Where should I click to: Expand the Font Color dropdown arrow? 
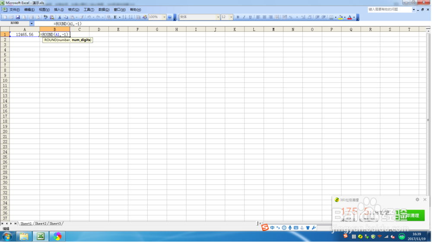point(354,17)
